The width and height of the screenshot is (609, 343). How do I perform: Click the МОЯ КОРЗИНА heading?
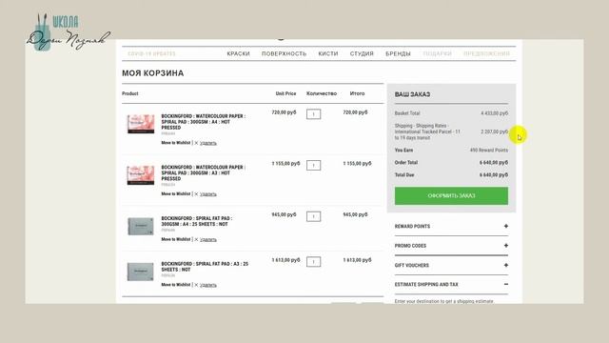[152, 73]
